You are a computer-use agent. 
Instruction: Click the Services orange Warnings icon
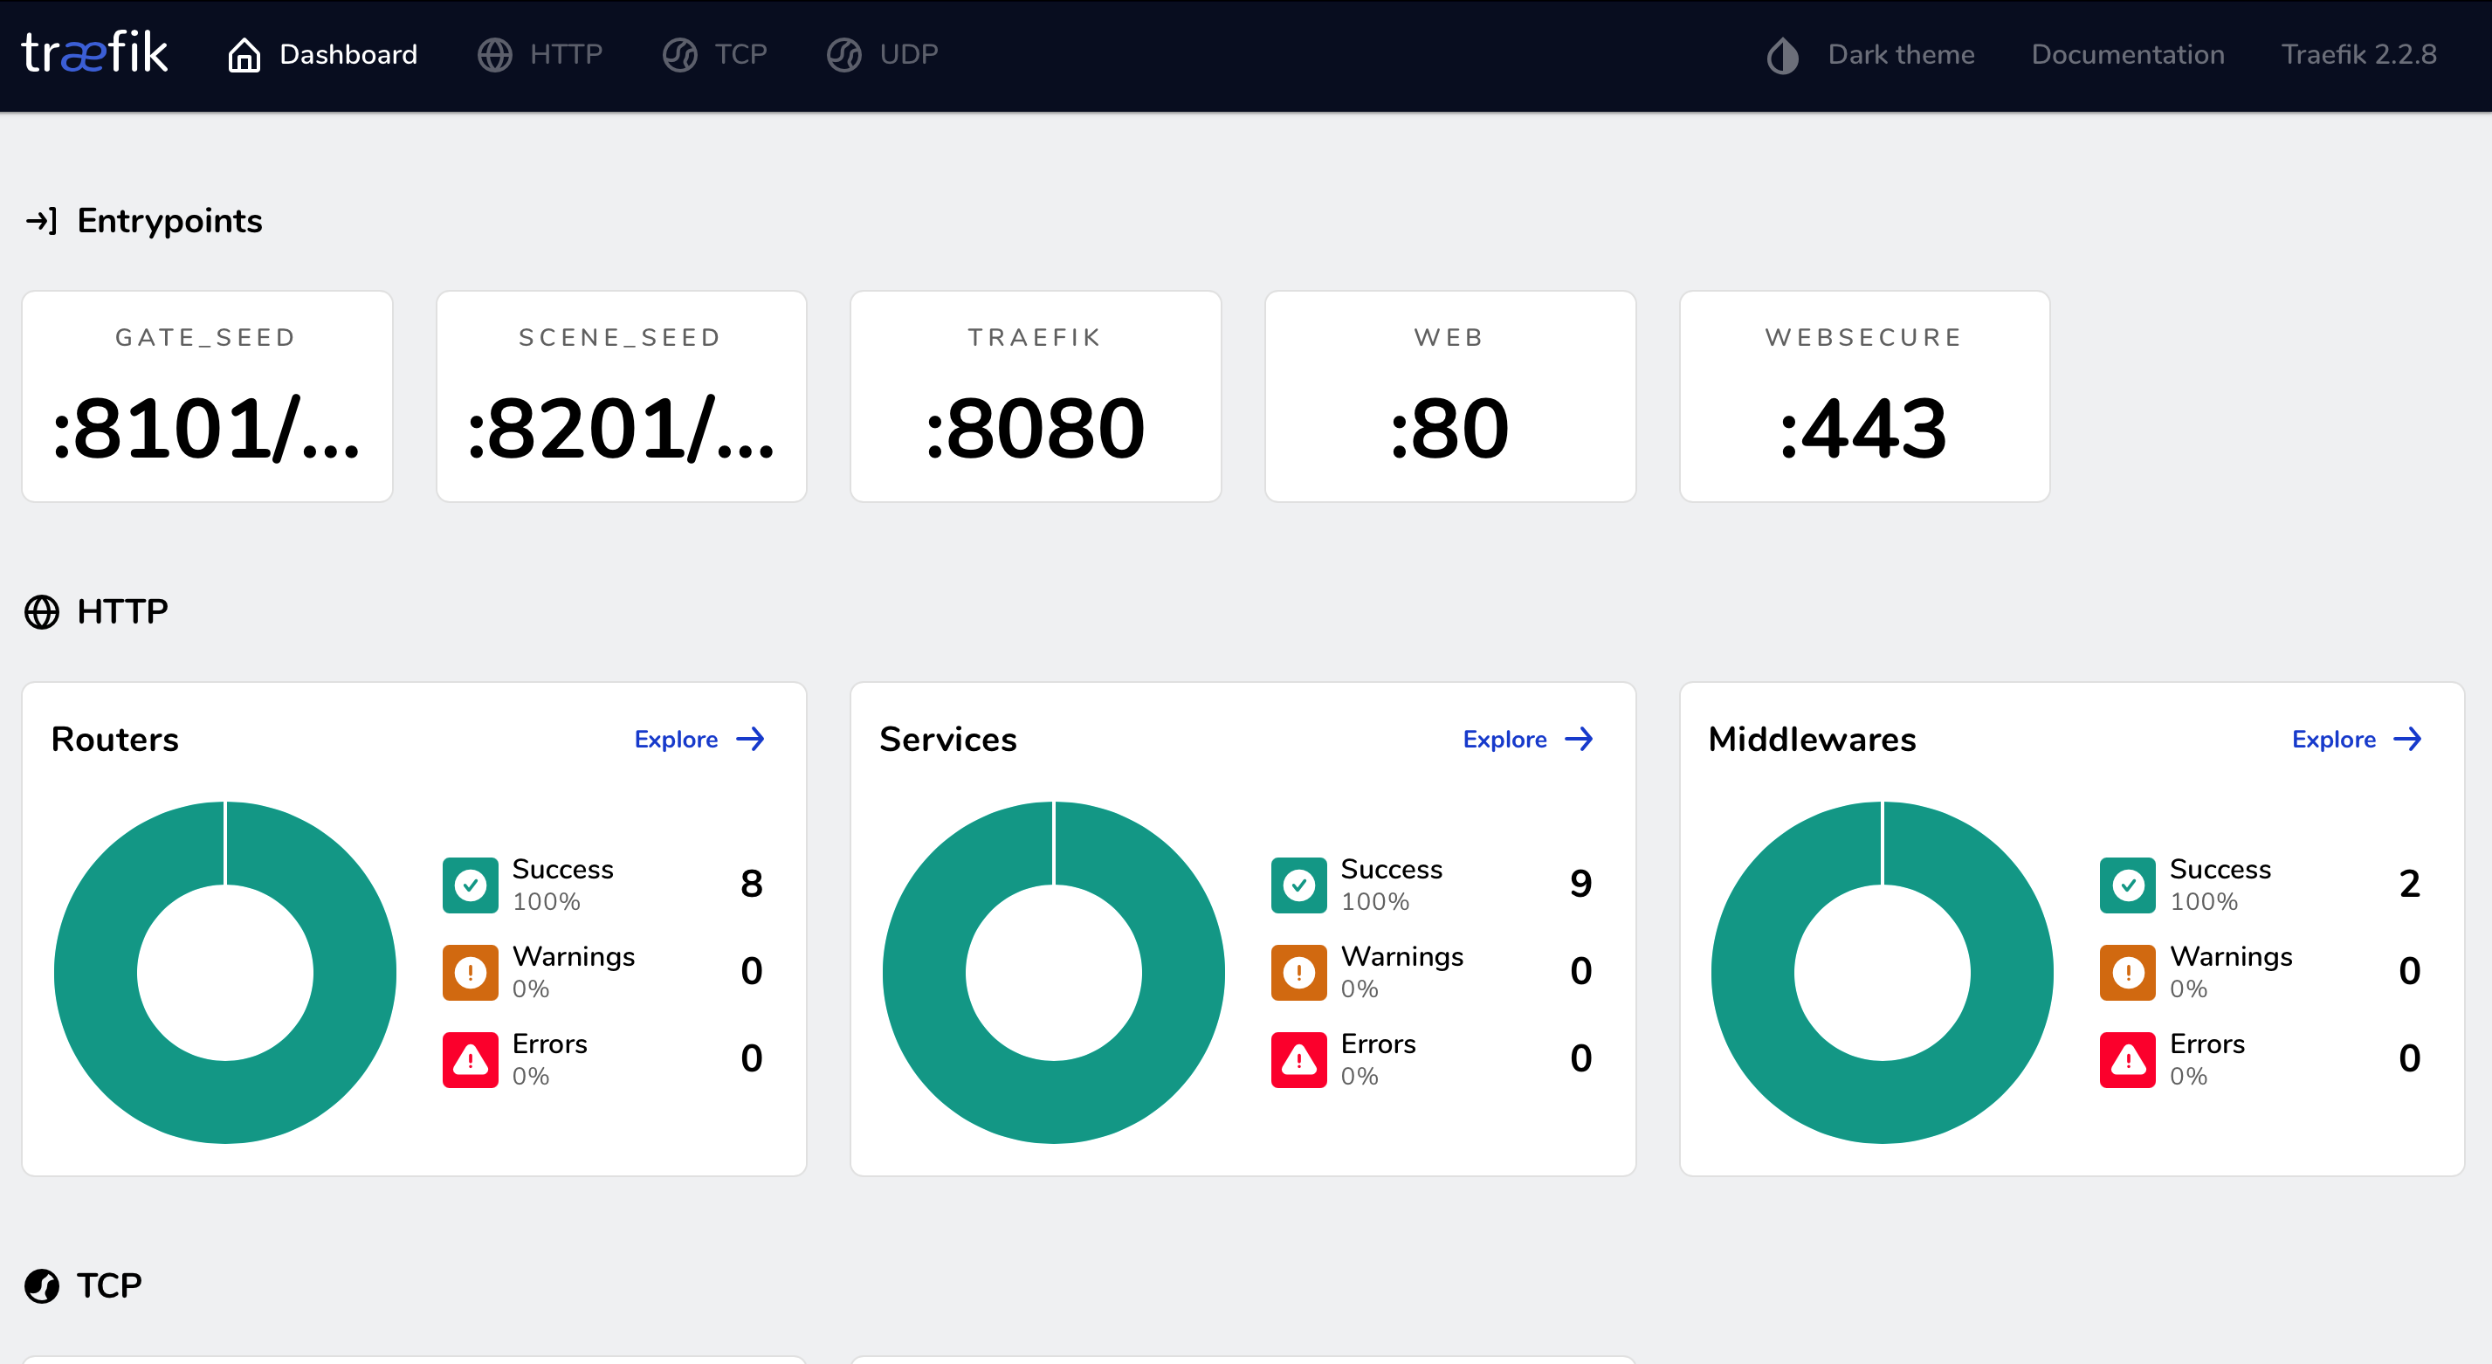coord(1298,971)
